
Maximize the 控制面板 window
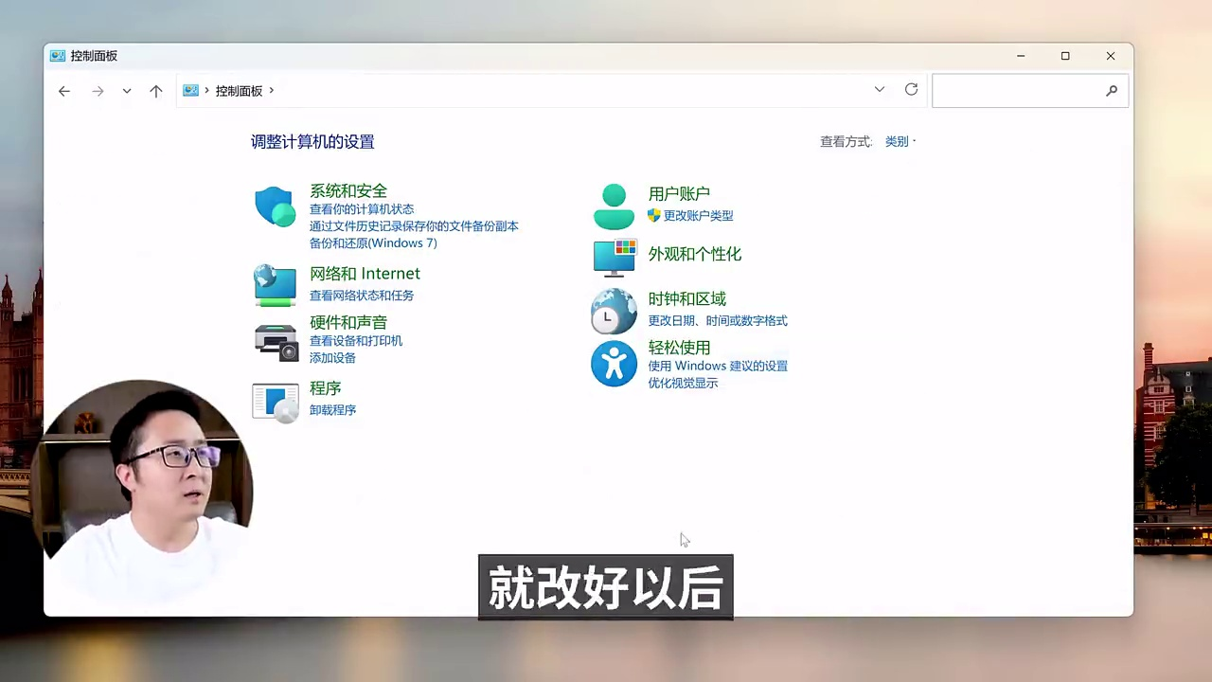click(x=1065, y=56)
